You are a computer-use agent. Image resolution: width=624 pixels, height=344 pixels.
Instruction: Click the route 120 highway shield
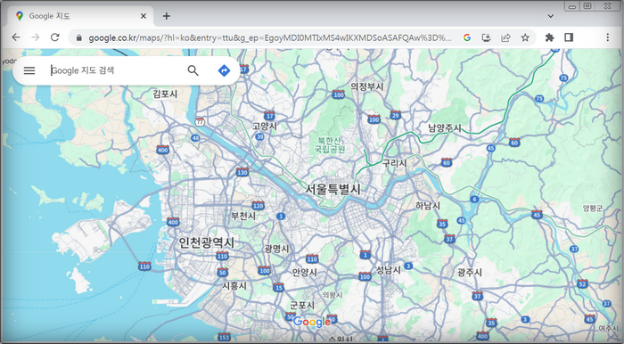click(x=258, y=206)
